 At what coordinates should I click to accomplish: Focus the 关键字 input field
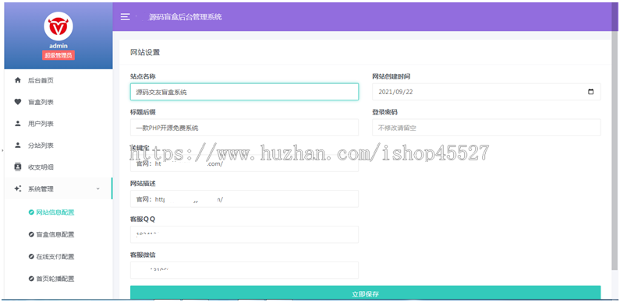tap(244, 163)
